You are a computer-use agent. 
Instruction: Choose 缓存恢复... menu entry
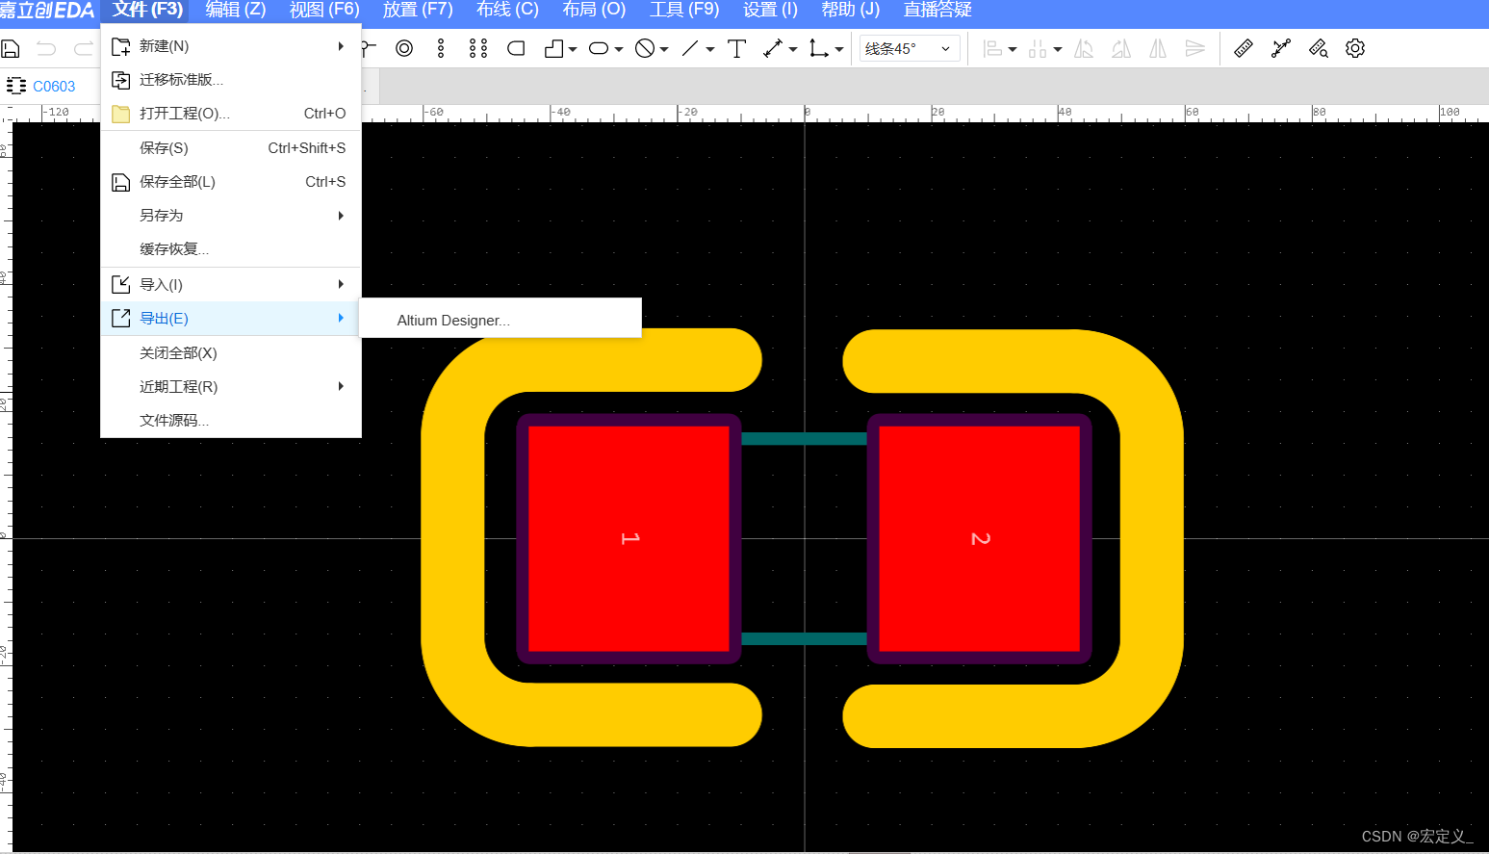[x=231, y=249]
